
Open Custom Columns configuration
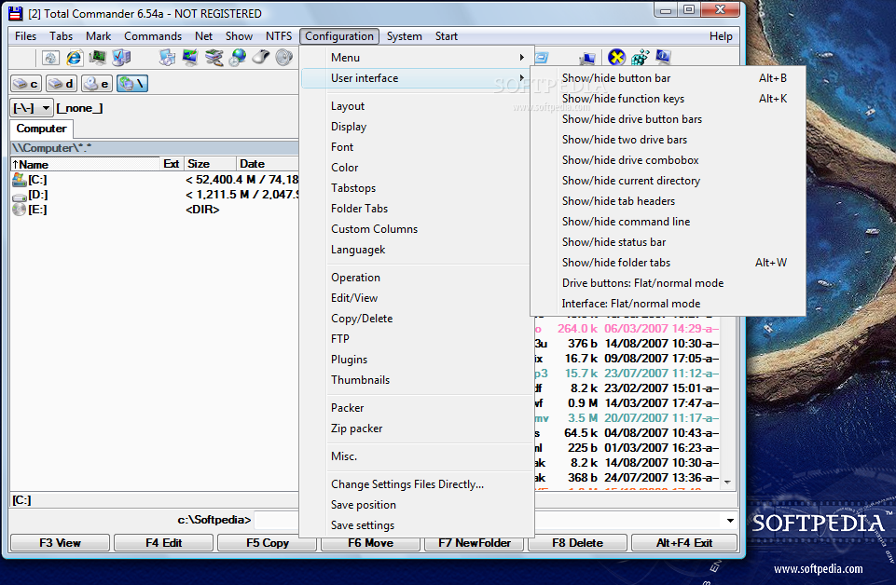(x=417, y=229)
